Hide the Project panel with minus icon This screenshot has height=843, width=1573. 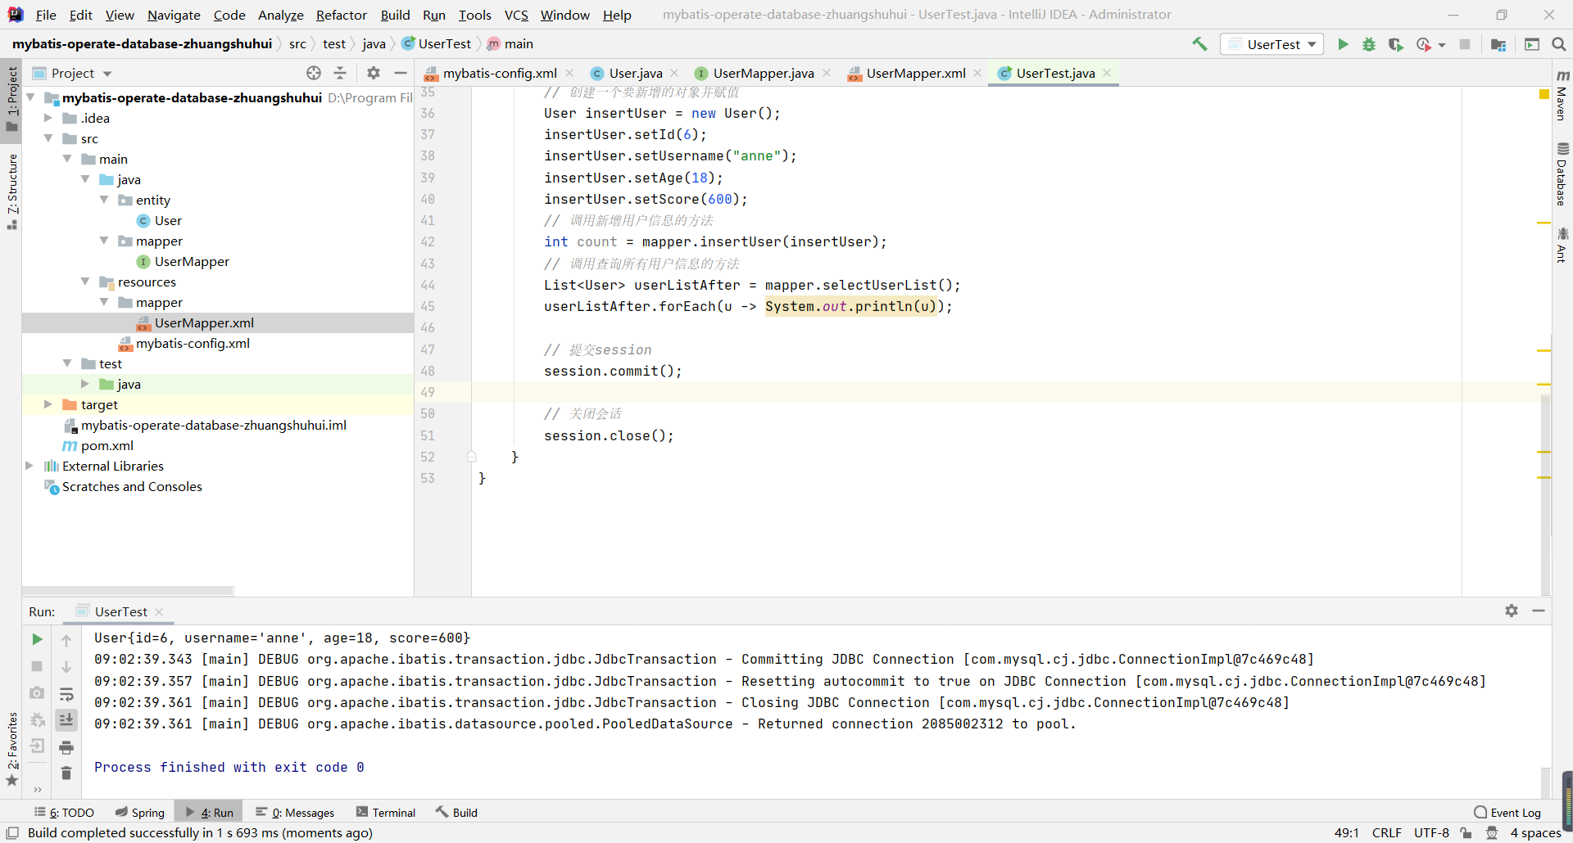click(x=401, y=73)
